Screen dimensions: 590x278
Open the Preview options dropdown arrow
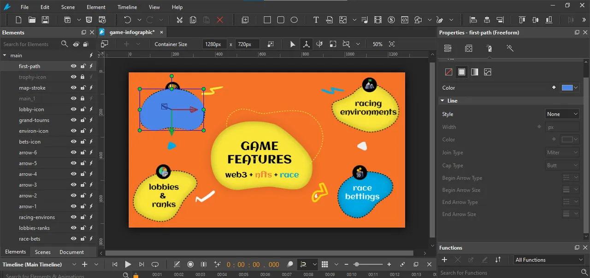pos(79,20)
